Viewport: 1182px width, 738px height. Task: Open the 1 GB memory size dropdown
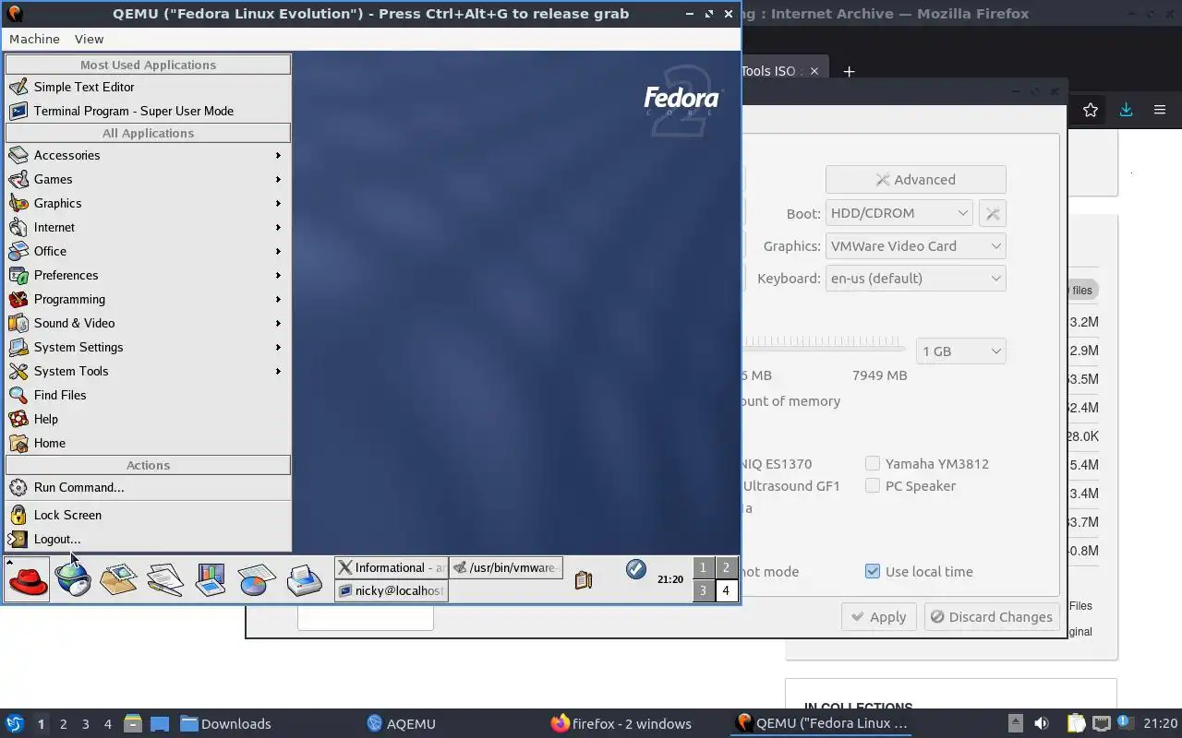pos(960,351)
